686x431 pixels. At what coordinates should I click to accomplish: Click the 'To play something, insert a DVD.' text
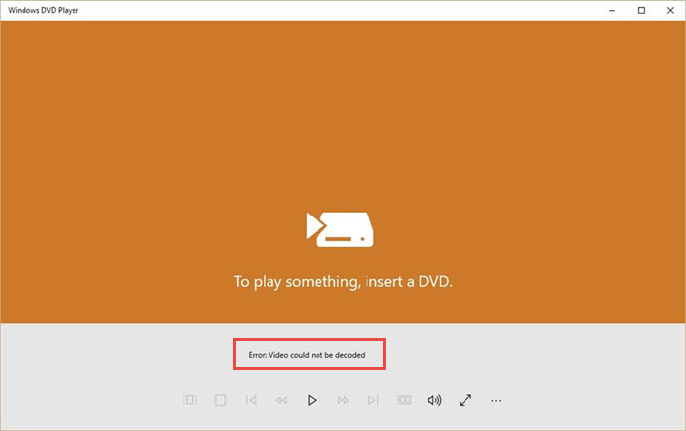[x=343, y=282]
